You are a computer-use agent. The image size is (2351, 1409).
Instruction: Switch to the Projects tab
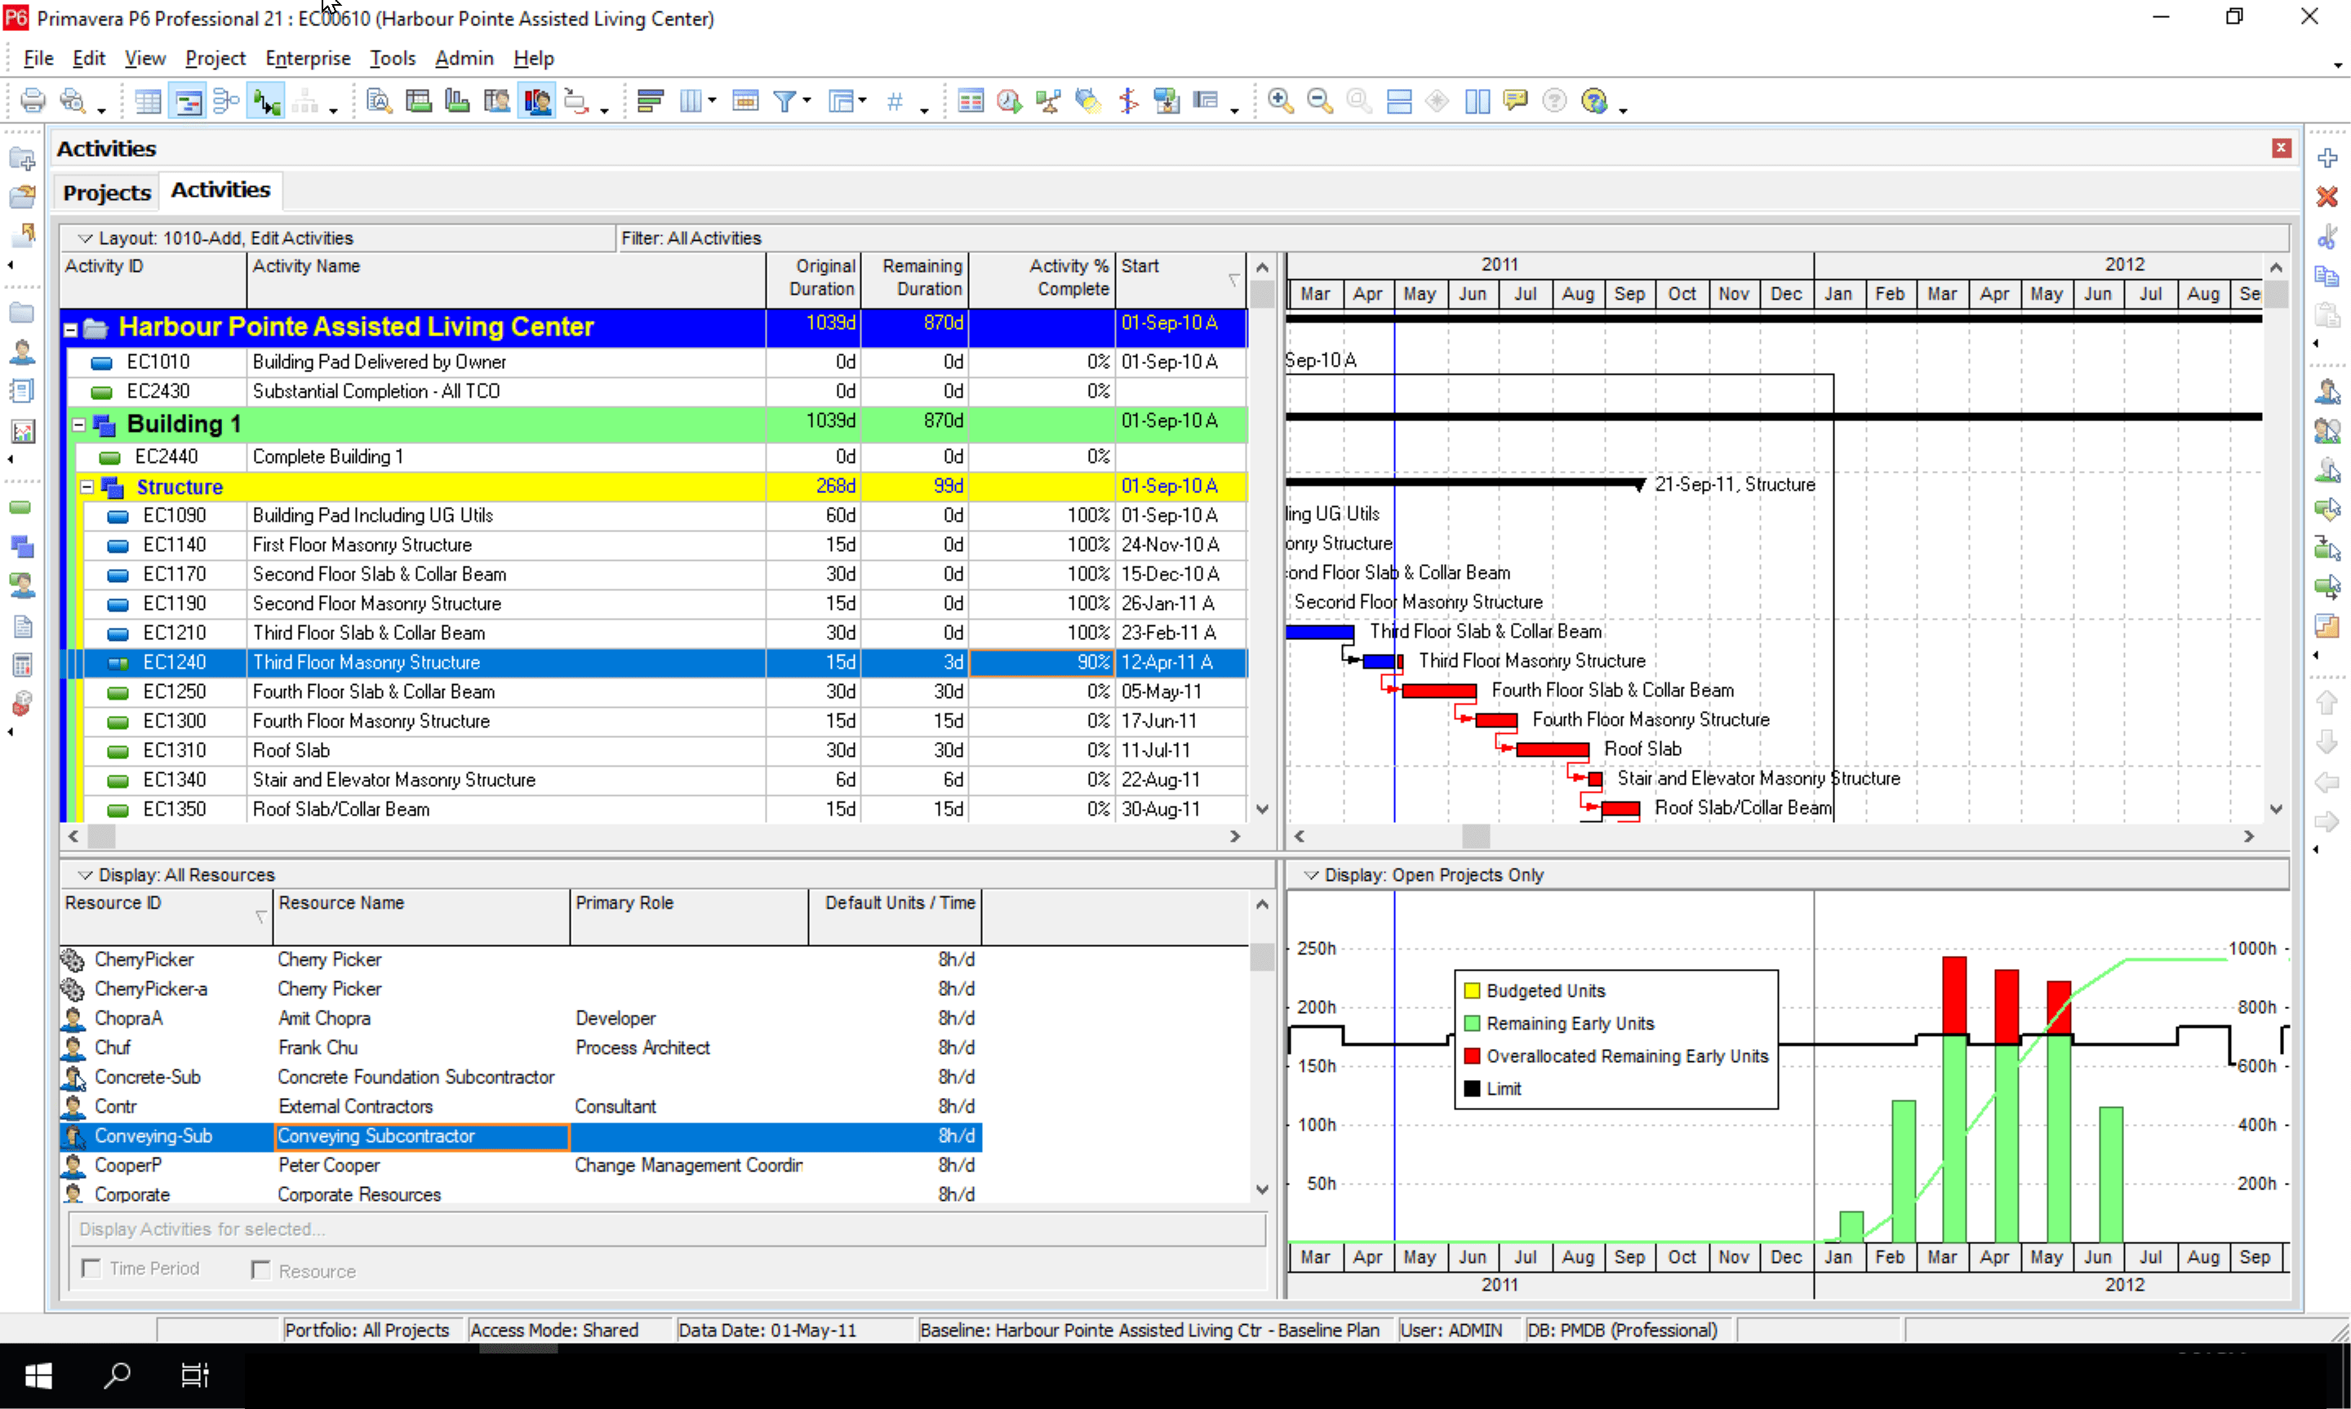pyautogui.click(x=107, y=192)
